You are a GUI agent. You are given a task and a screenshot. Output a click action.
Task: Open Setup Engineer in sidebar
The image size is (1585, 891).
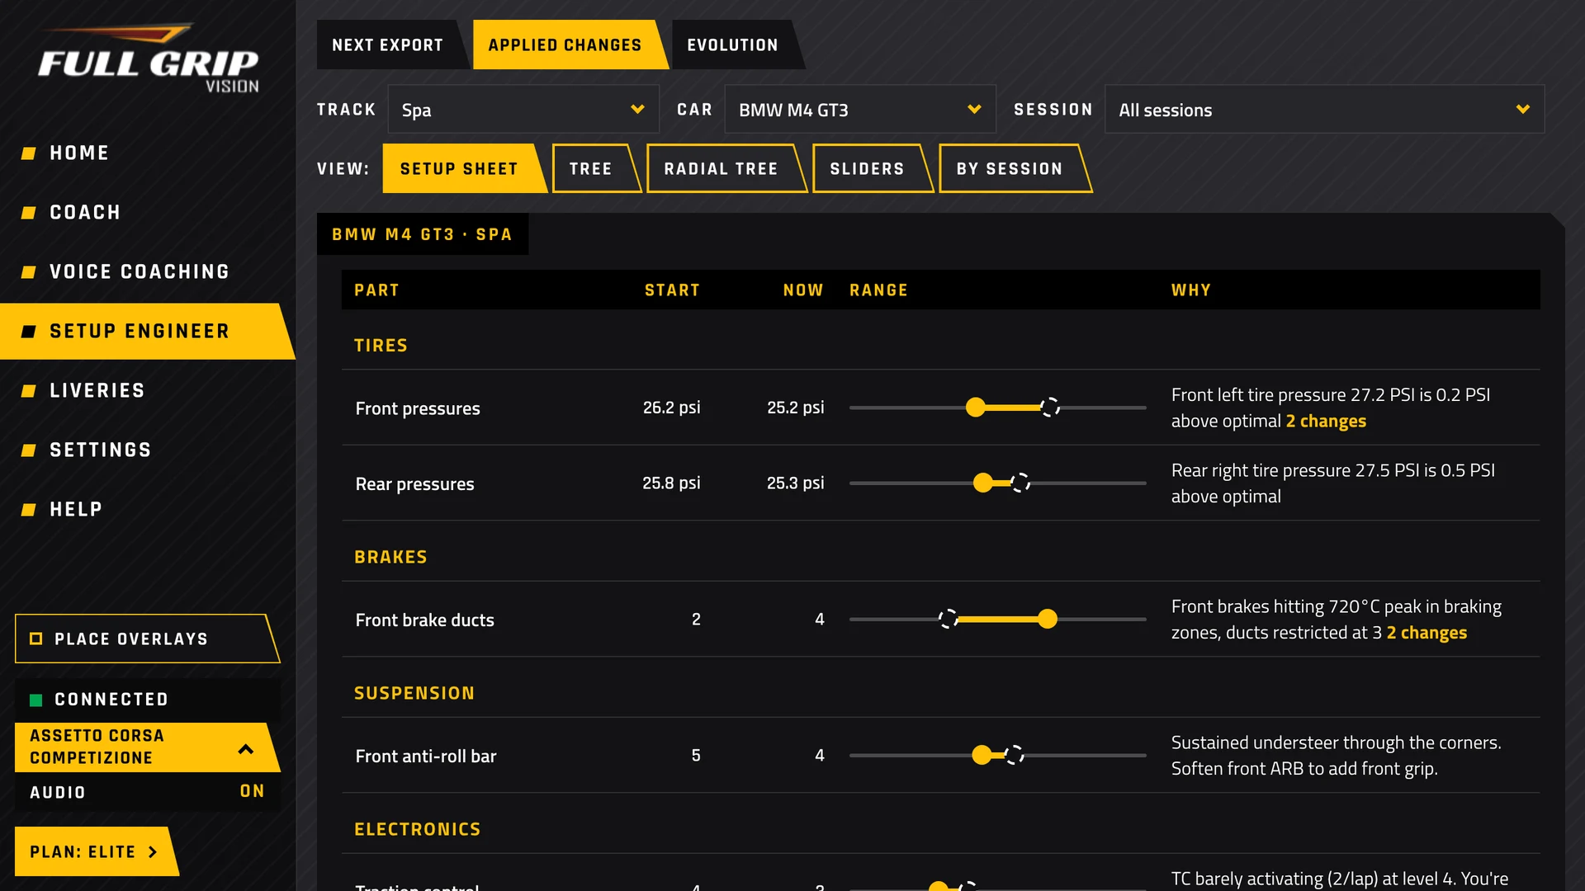click(x=147, y=332)
